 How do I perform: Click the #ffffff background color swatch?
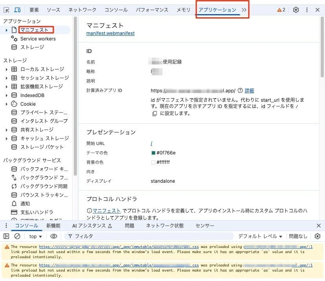(153, 162)
